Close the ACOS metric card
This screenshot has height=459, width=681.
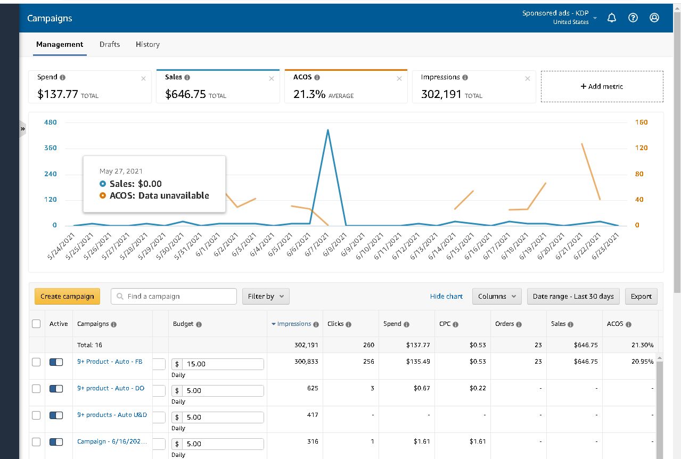pos(399,79)
